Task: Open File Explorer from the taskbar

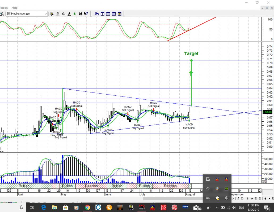Action: (x=54, y=207)
